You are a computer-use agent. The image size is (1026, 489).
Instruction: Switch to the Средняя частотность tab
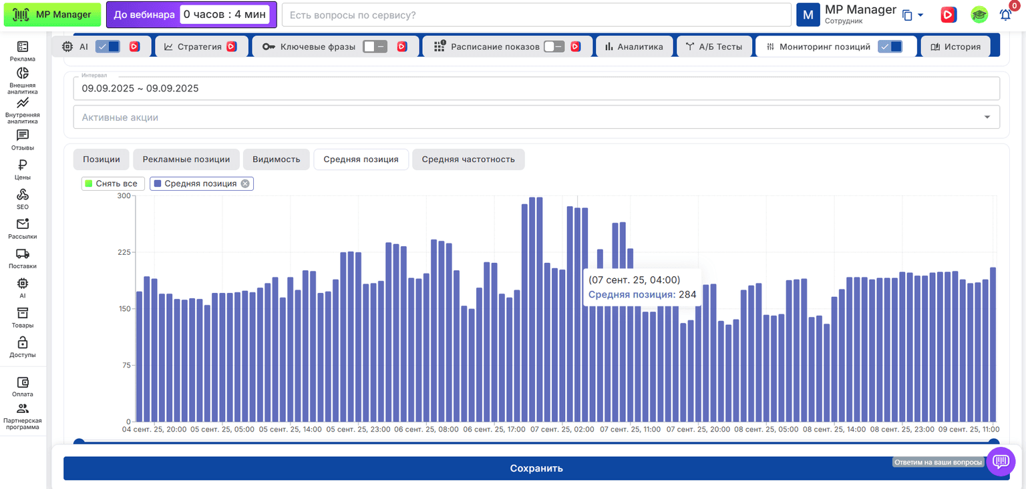[x=468, y=159]
